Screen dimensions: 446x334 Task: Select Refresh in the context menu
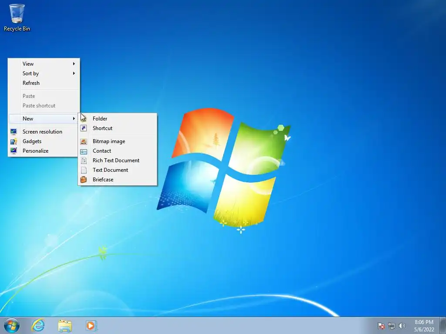44,83
